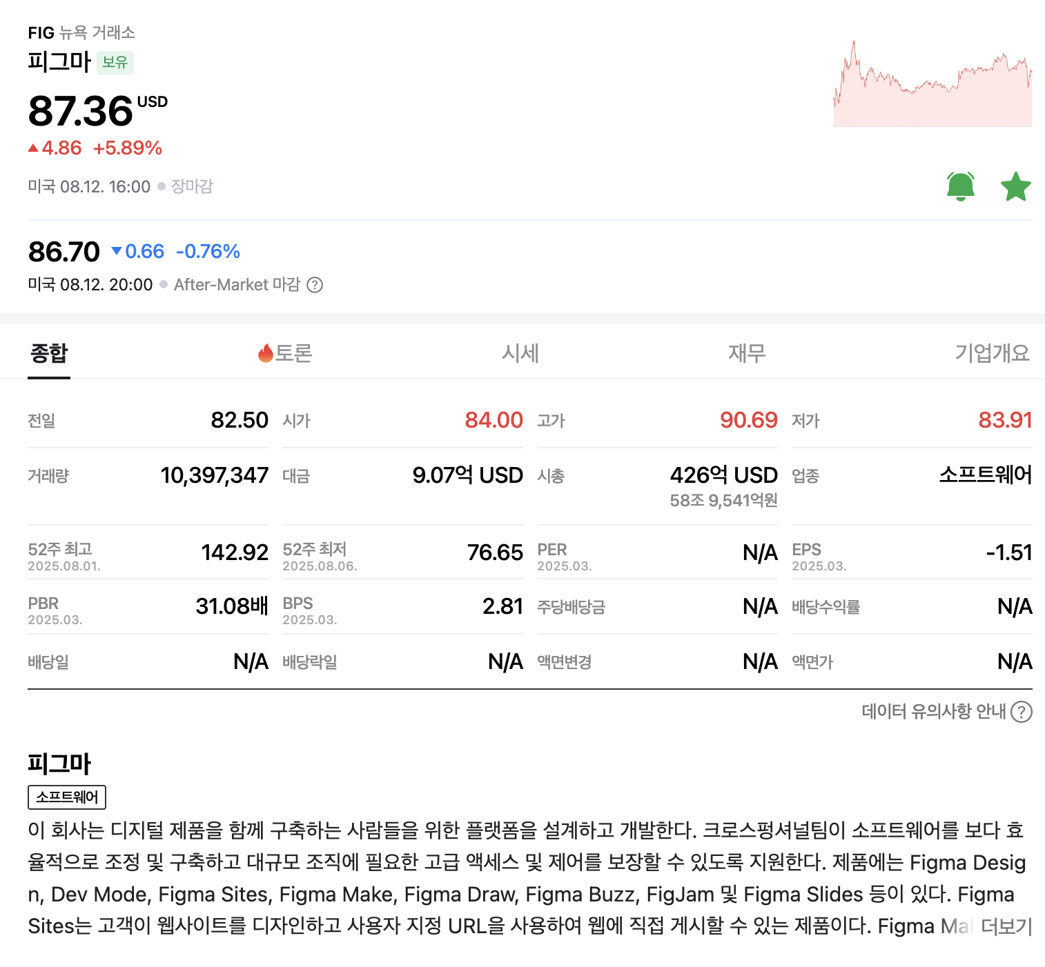Click the 피그마 stock name title

pyautogui.click(x=59, y=62)
